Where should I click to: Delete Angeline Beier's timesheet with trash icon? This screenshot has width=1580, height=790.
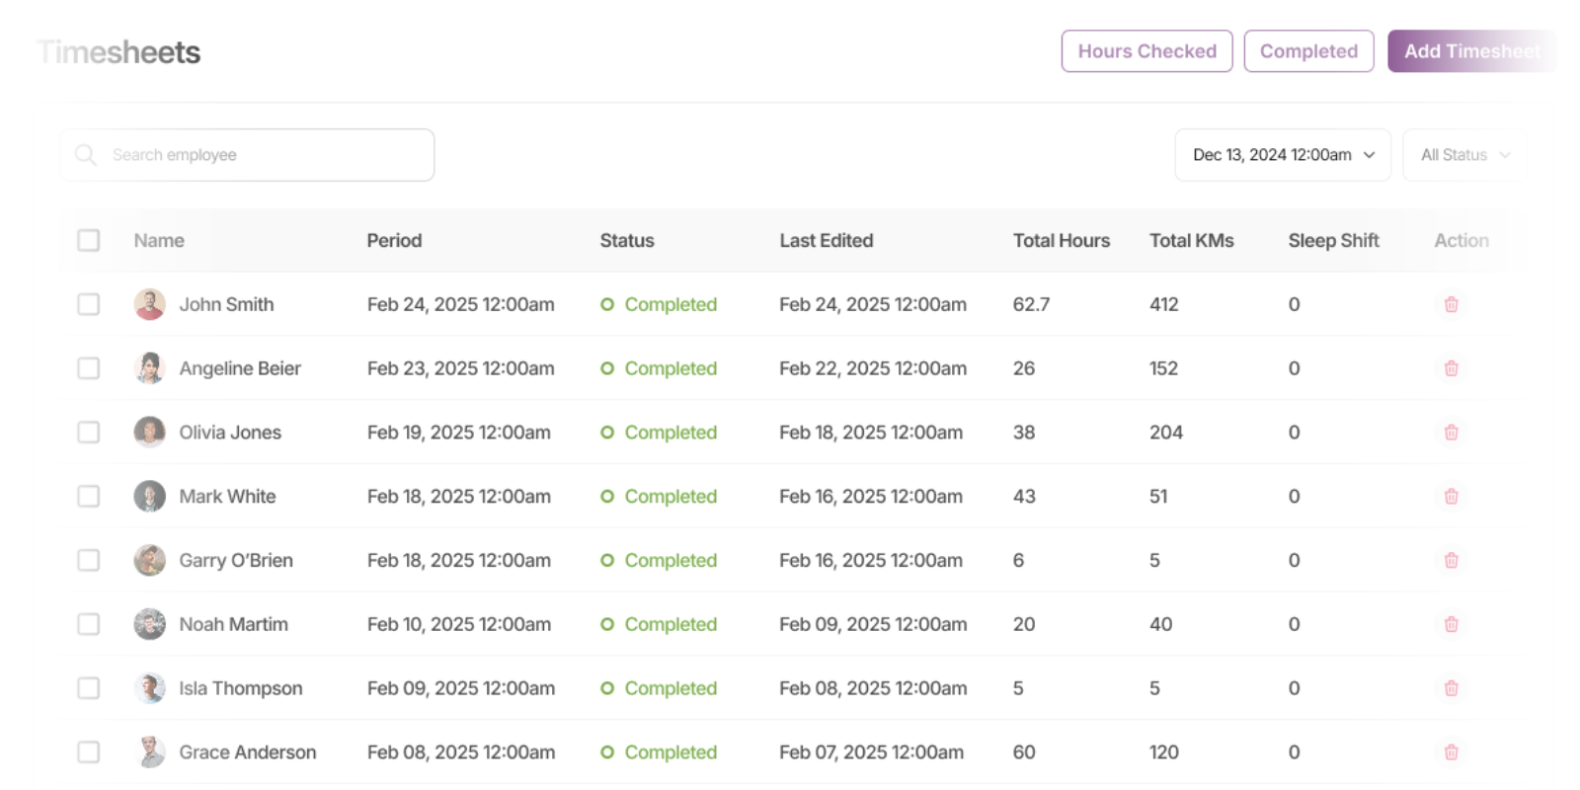1451,368
